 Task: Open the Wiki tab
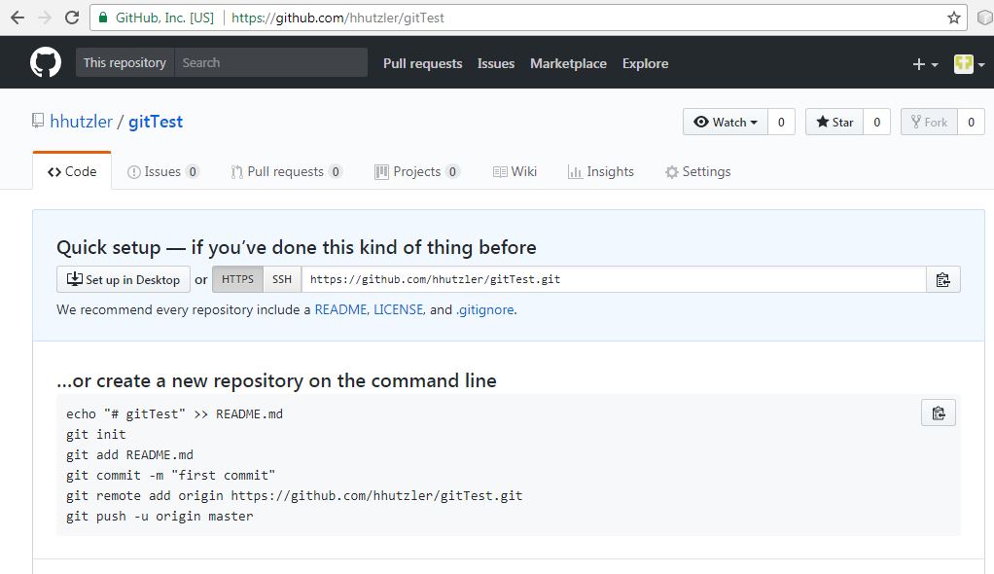[515, 171]
